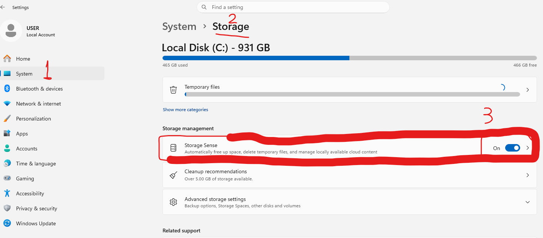Open Network & internet via its Wi-Fi icon
543x238 pixels.
(7, 104)
